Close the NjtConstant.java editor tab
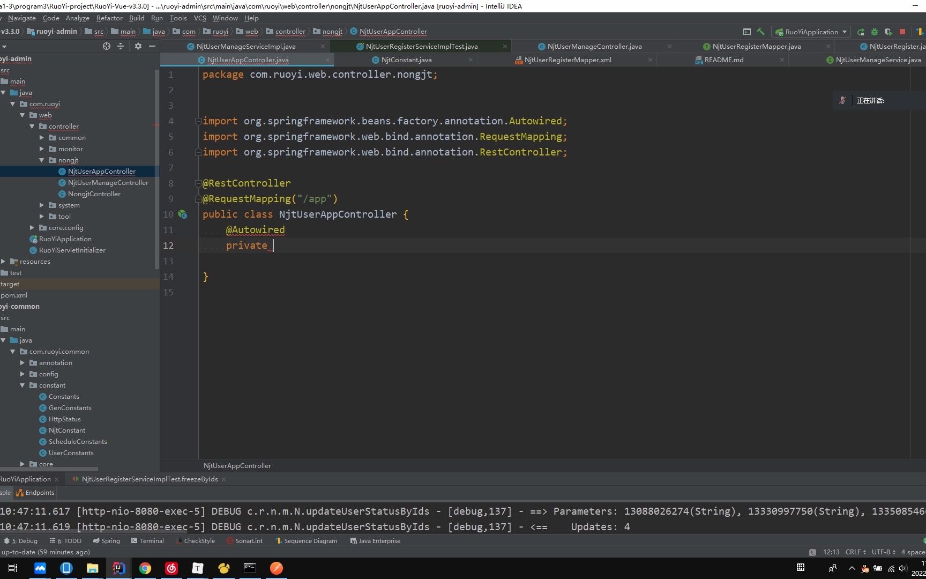Image resolution: width=926 pixels, height=579 pixels. point(471,60)
